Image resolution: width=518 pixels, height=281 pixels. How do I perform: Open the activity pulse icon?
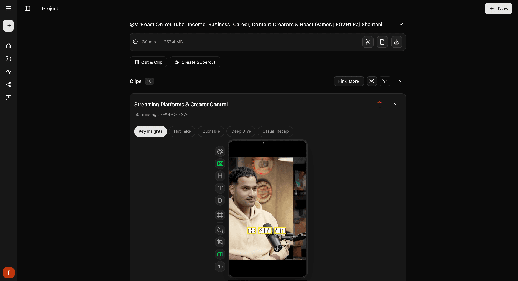[9, 71]
